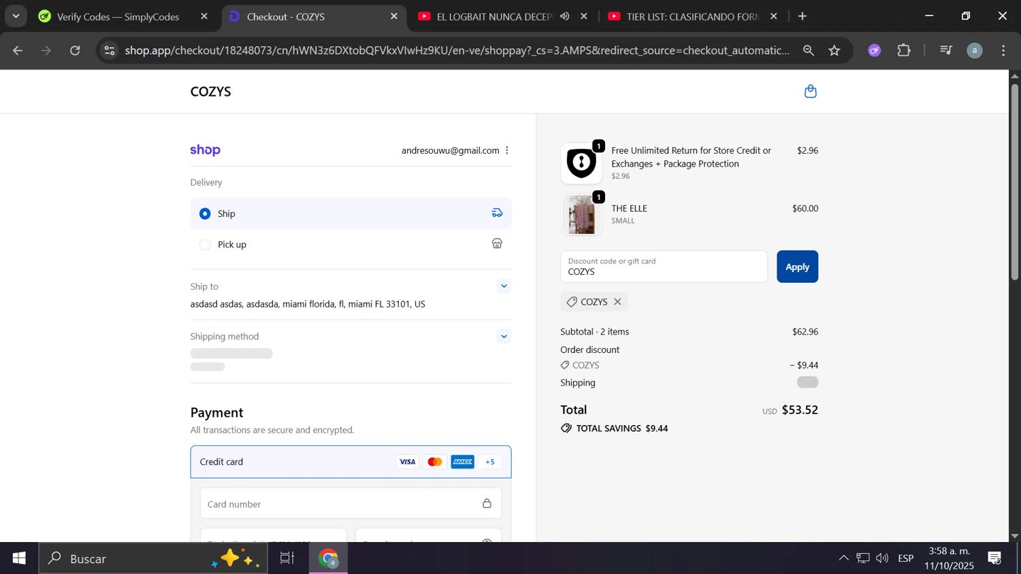Click the tag icon beside COZYS order discount
The width and height of the screenshot is (1021, 574).
565,365
